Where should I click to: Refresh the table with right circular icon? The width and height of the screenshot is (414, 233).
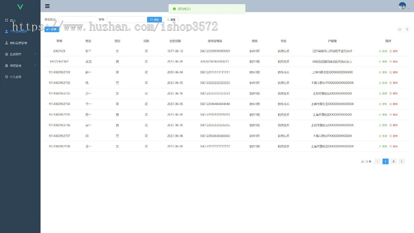[x=407, y=29]
